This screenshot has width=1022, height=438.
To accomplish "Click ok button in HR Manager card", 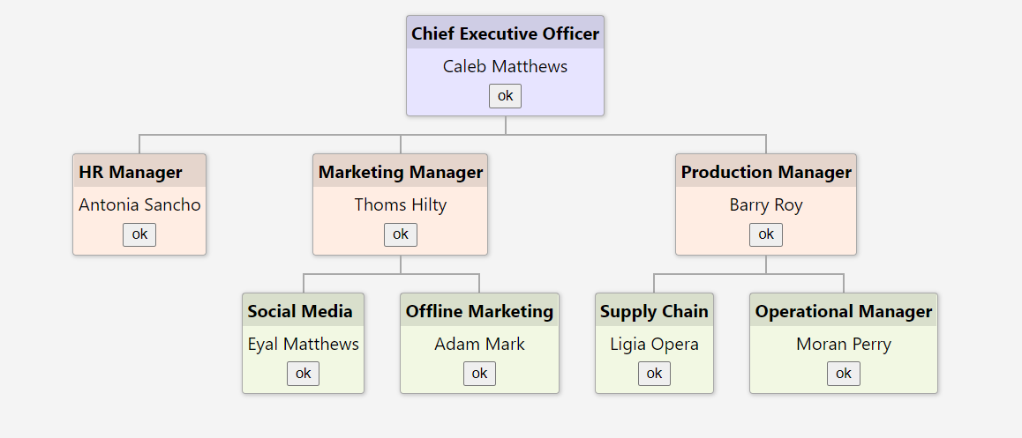I will point(139,234).
